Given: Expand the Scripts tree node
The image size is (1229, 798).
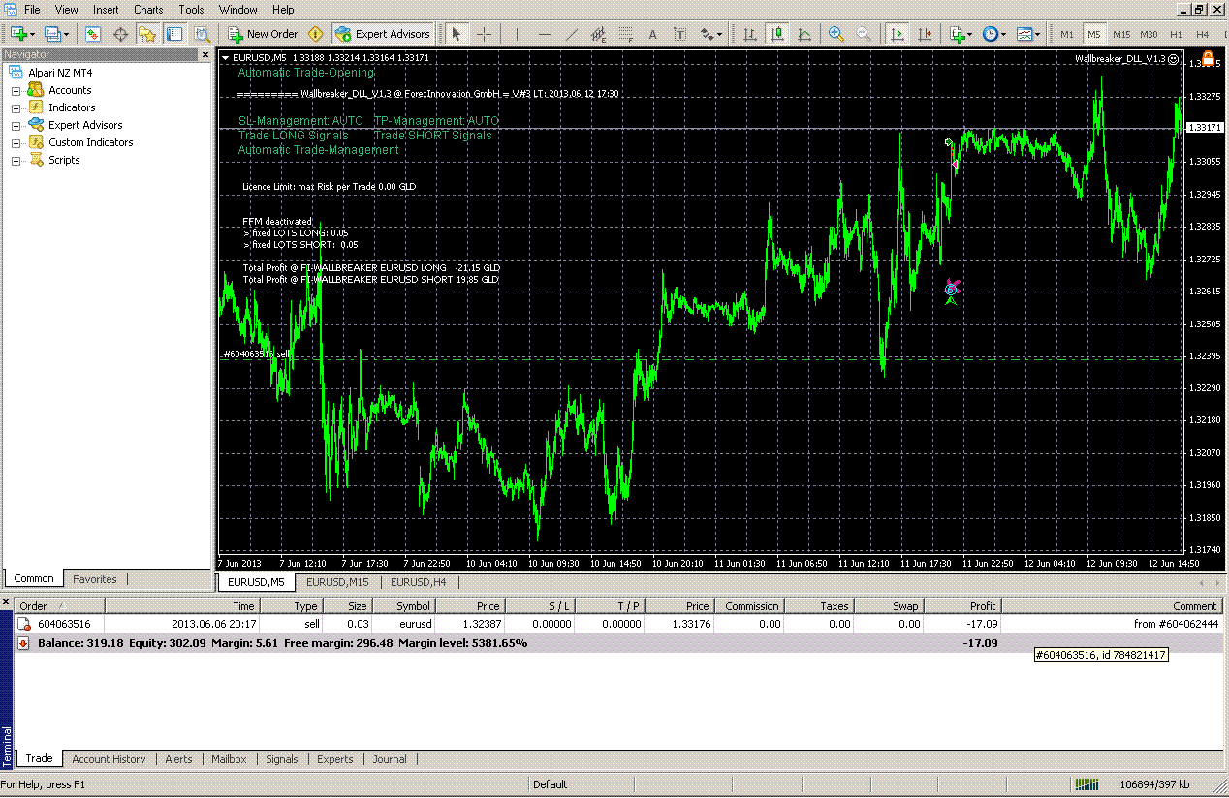Looking at the screenshot, I should [16, 161].
